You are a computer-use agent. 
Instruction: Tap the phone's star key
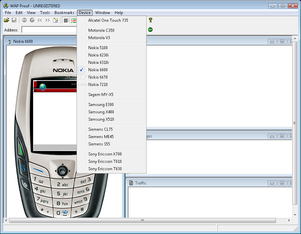[x=45, y=210]
